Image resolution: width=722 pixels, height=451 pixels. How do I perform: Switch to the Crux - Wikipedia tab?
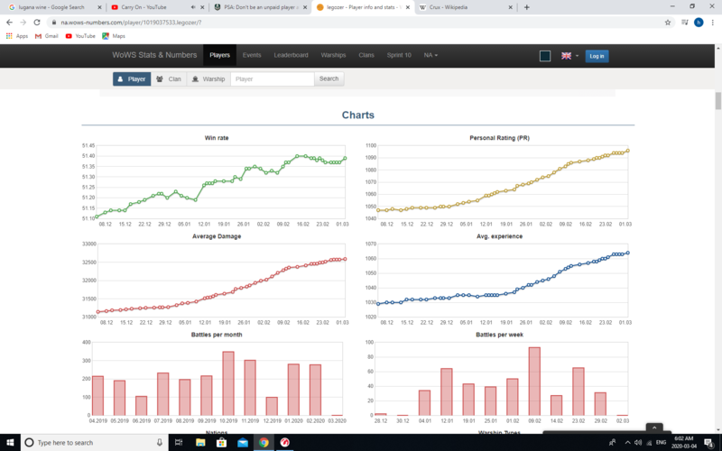(462, 6)
